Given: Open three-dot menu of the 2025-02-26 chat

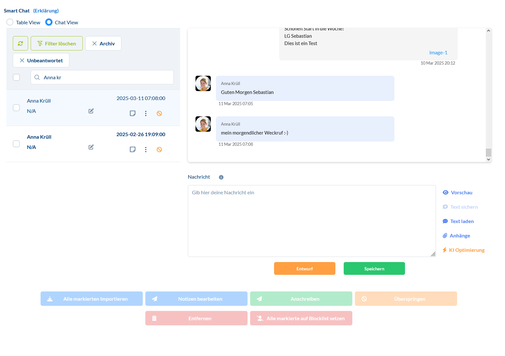Looking at the screenshot, I should coord(146,150).
